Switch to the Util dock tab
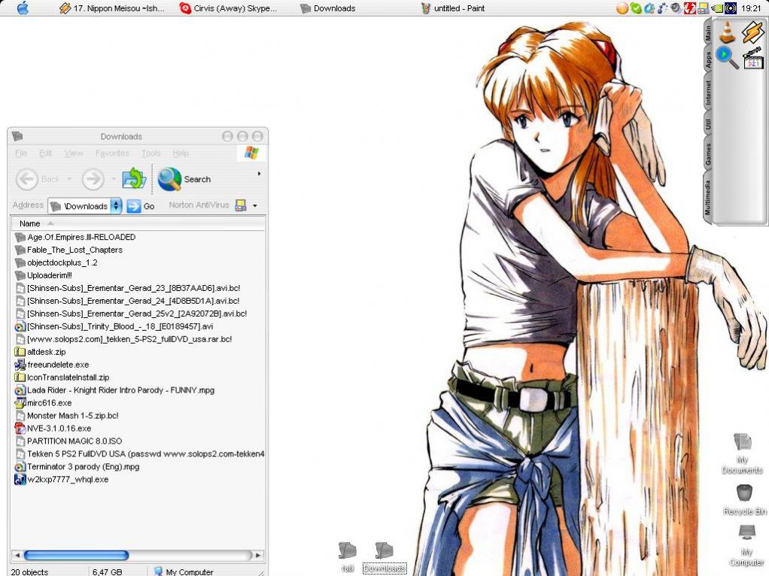 click(708, 125)
